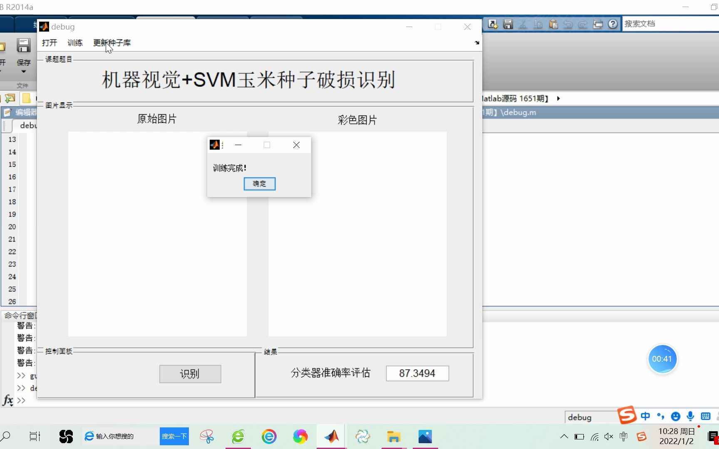Screen dimensions: 719x449
Task: Click the cut scissors icon in MATLAB toolbar
Action: (523, 24)
